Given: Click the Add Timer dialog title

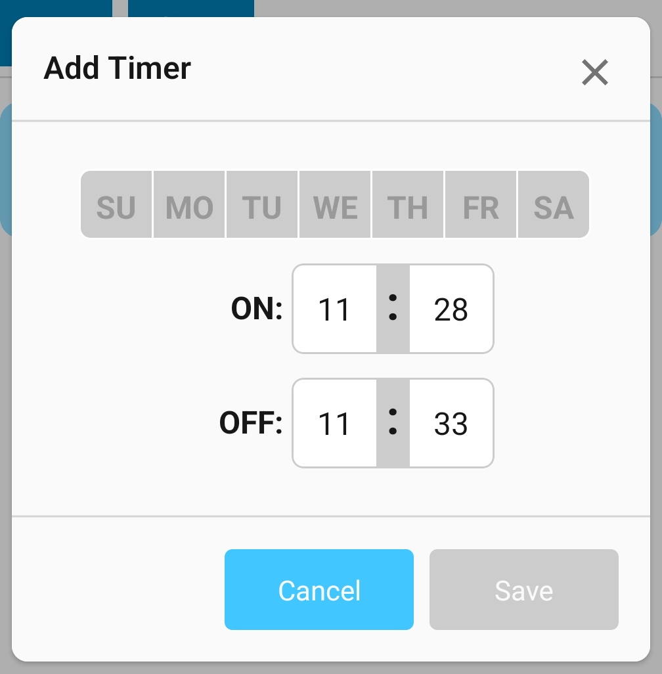Looking at the screenshot, I should point(117,68).
